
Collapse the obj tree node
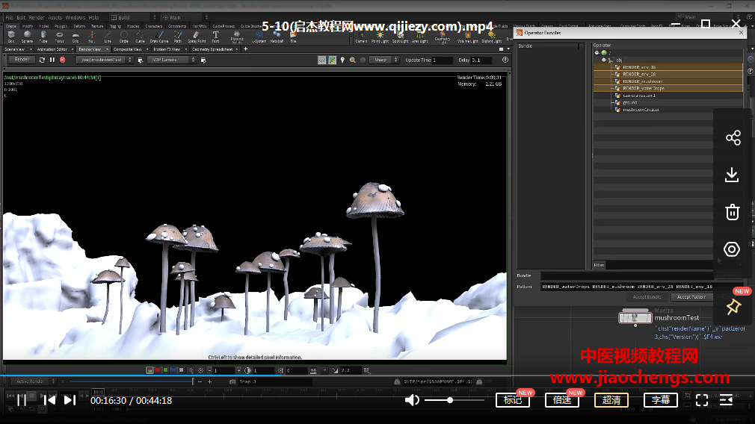pyautogui.click(x=604, y=60)
